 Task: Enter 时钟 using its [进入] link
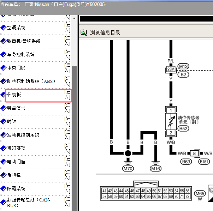click(x=67, y=121)
